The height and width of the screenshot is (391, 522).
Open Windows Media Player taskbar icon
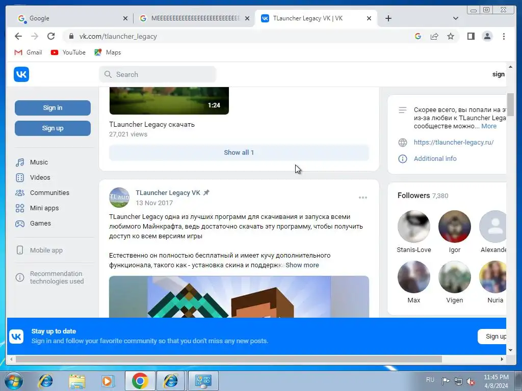tap(108, 381)
